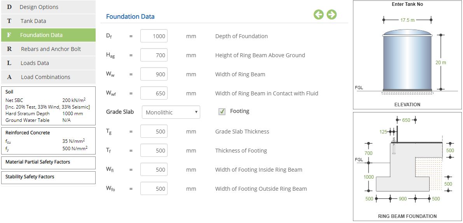The width and height of the screenshot is (463, 223).
Task: Focus the Thickness of Footing field
Action: click(x=154, y=151)
